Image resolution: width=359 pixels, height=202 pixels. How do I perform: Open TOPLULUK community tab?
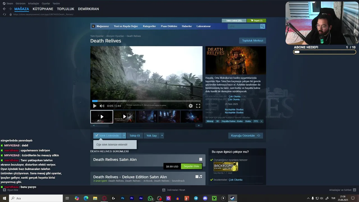[66, 9]
